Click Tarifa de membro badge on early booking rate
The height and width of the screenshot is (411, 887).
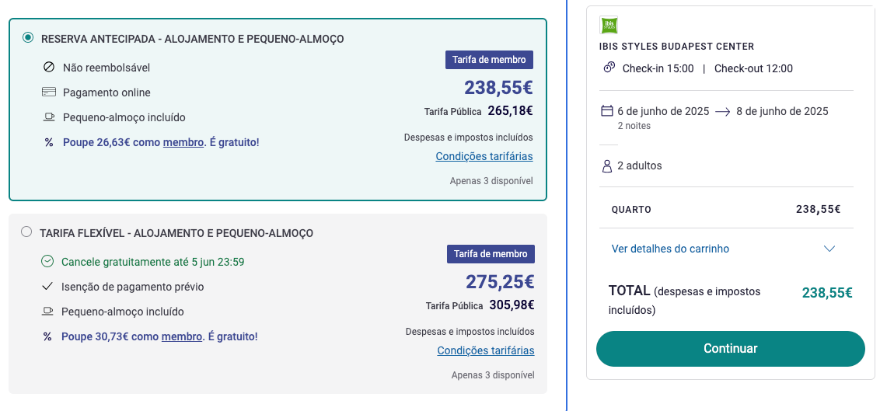point(489,59)
